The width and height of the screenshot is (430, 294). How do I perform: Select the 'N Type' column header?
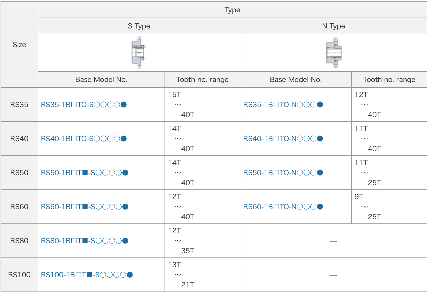pyautogui.click(x=334, y=26)
